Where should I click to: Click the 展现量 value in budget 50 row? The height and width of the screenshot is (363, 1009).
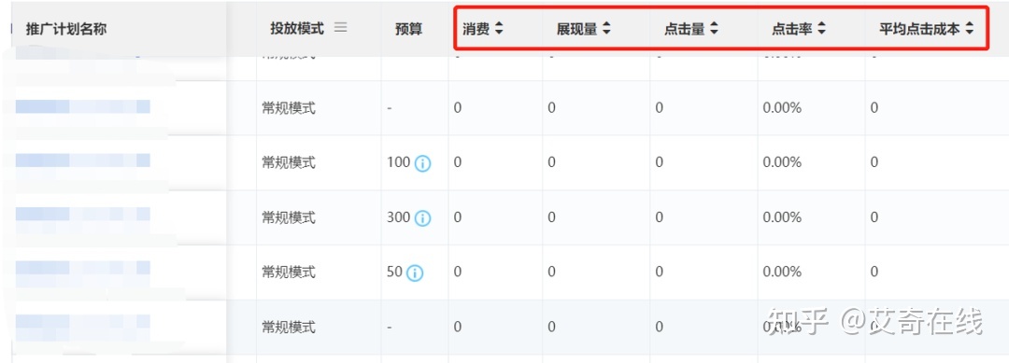coord(551,272)
